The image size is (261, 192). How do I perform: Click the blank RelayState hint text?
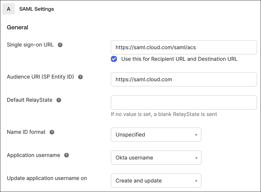tap(164, 114)
